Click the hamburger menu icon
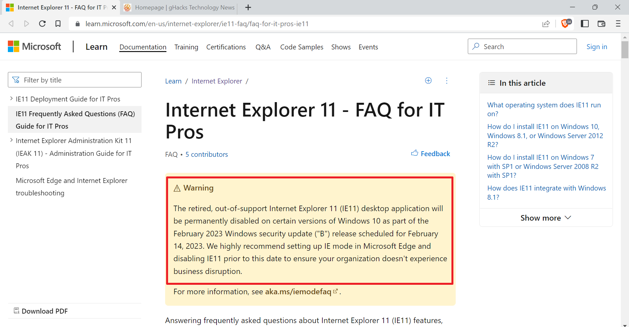This screenshot has height=327, width=629. pyautogui.click(x=619, y=24)
